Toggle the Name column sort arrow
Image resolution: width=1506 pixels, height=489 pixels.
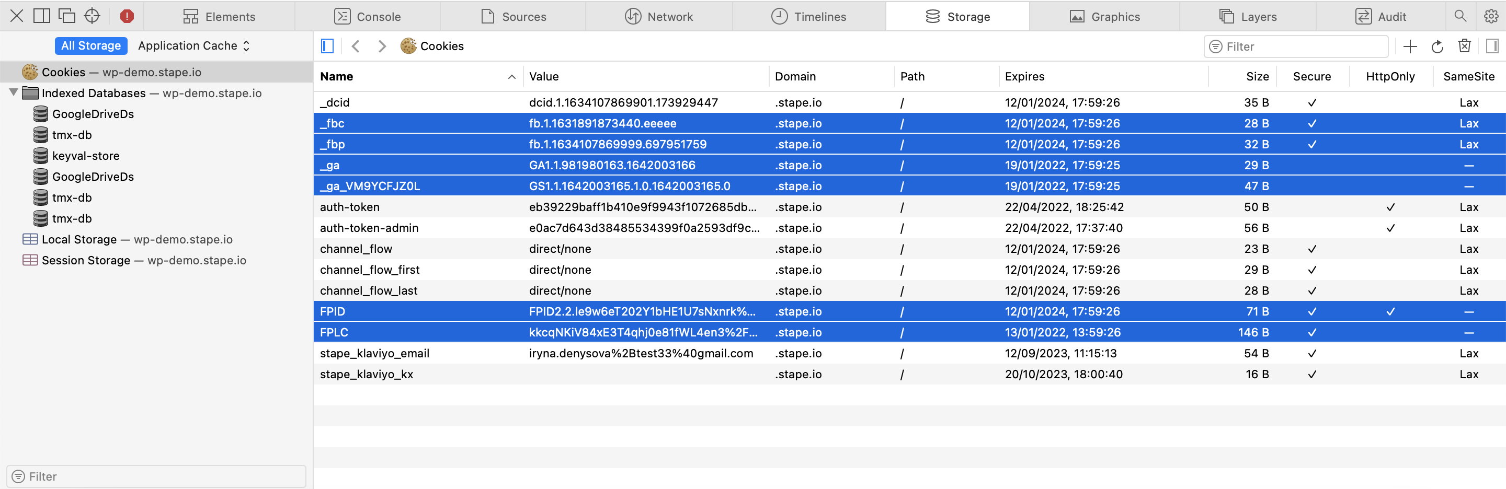pyautogui.click(x=511, y=76)
